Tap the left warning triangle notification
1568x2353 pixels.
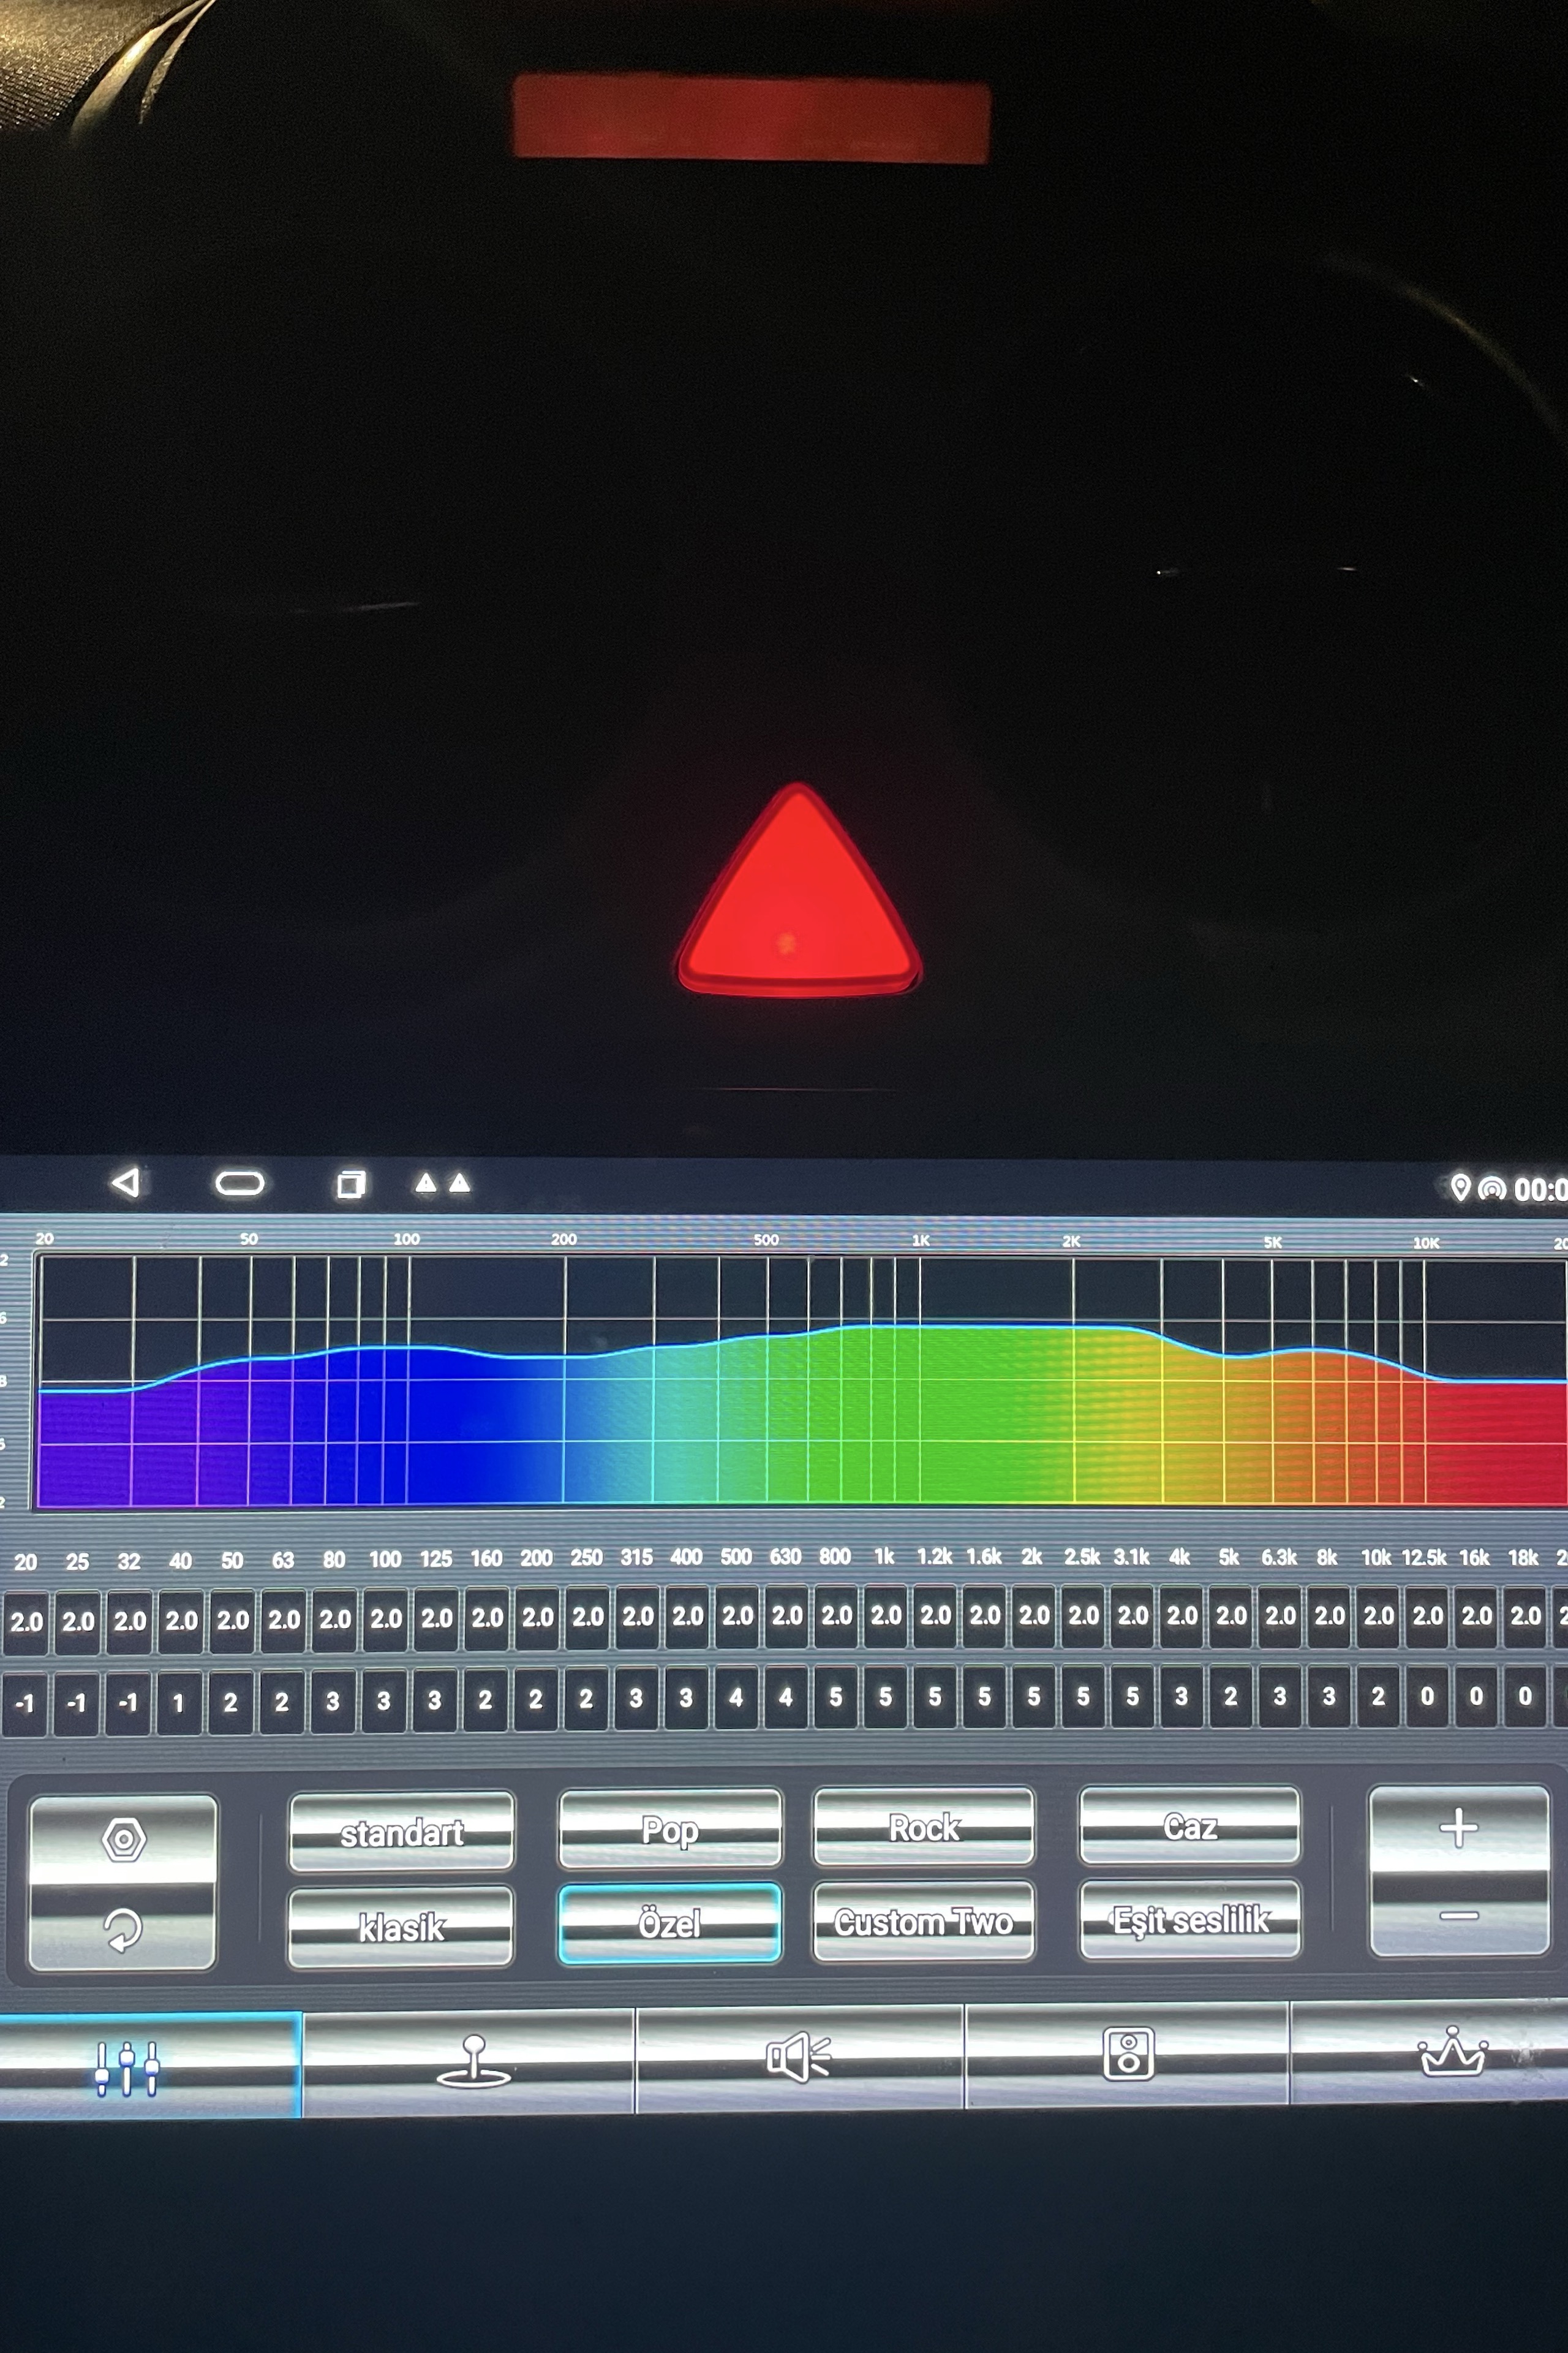pos(426,1183)
